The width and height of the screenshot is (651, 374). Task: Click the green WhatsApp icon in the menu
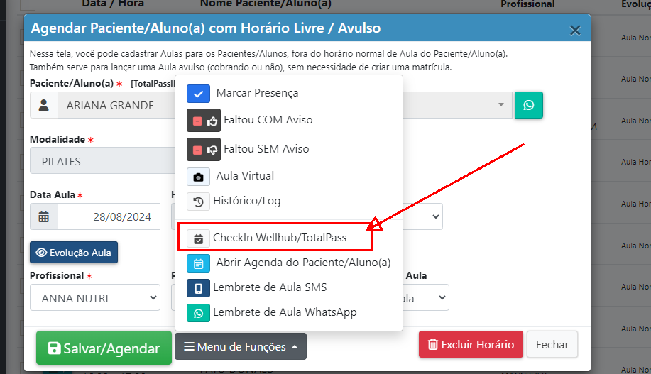point(199,313)
